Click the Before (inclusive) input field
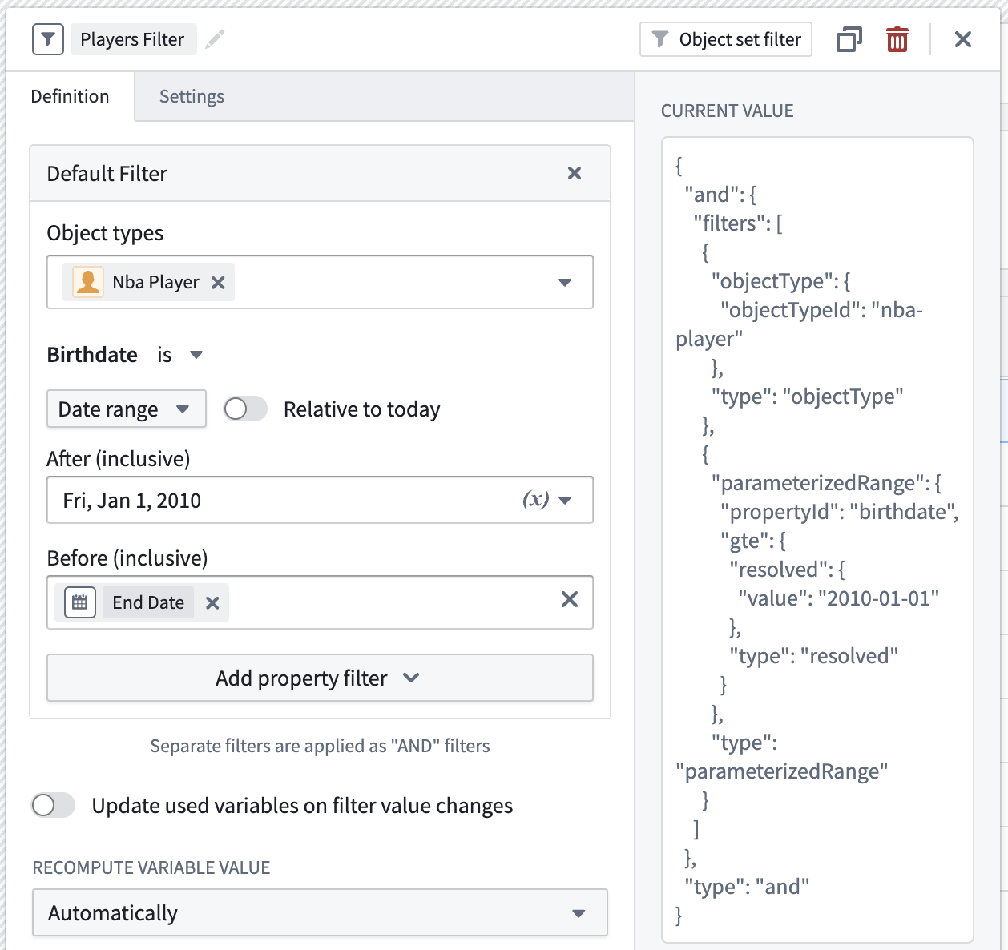 (320, 602)
